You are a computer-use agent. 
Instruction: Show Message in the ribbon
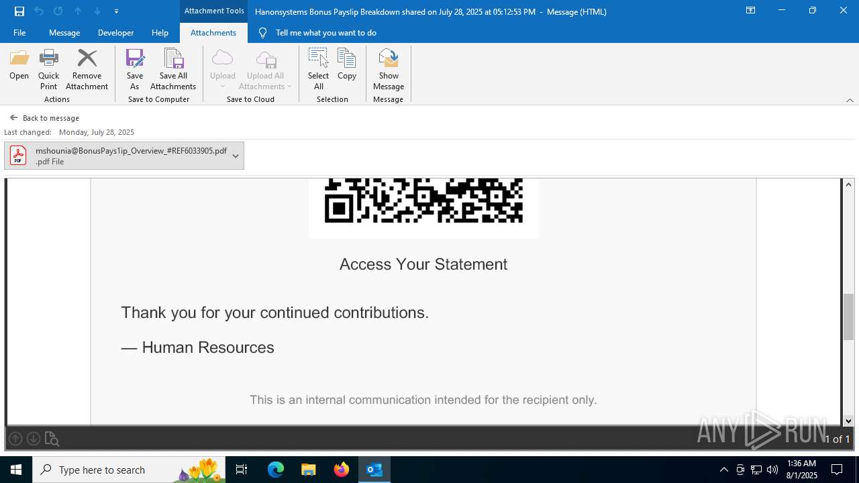(389, 70)
